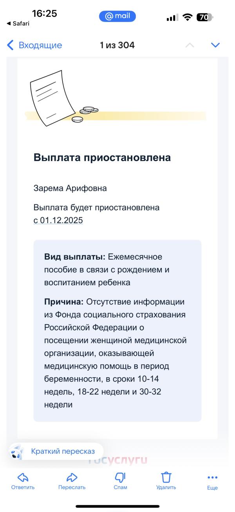Image resolution: width=235 pixels, height=512 pixels.
Task: Open the three-dot More menu
Action: [212, 477]
